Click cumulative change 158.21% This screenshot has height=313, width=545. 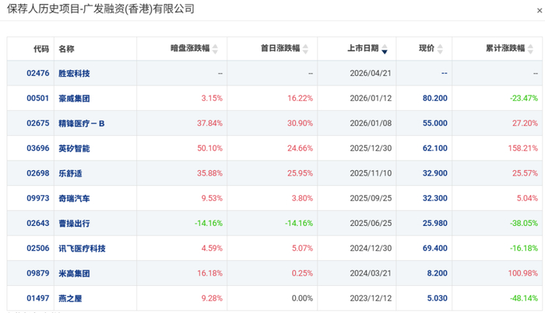click(522, 148)
